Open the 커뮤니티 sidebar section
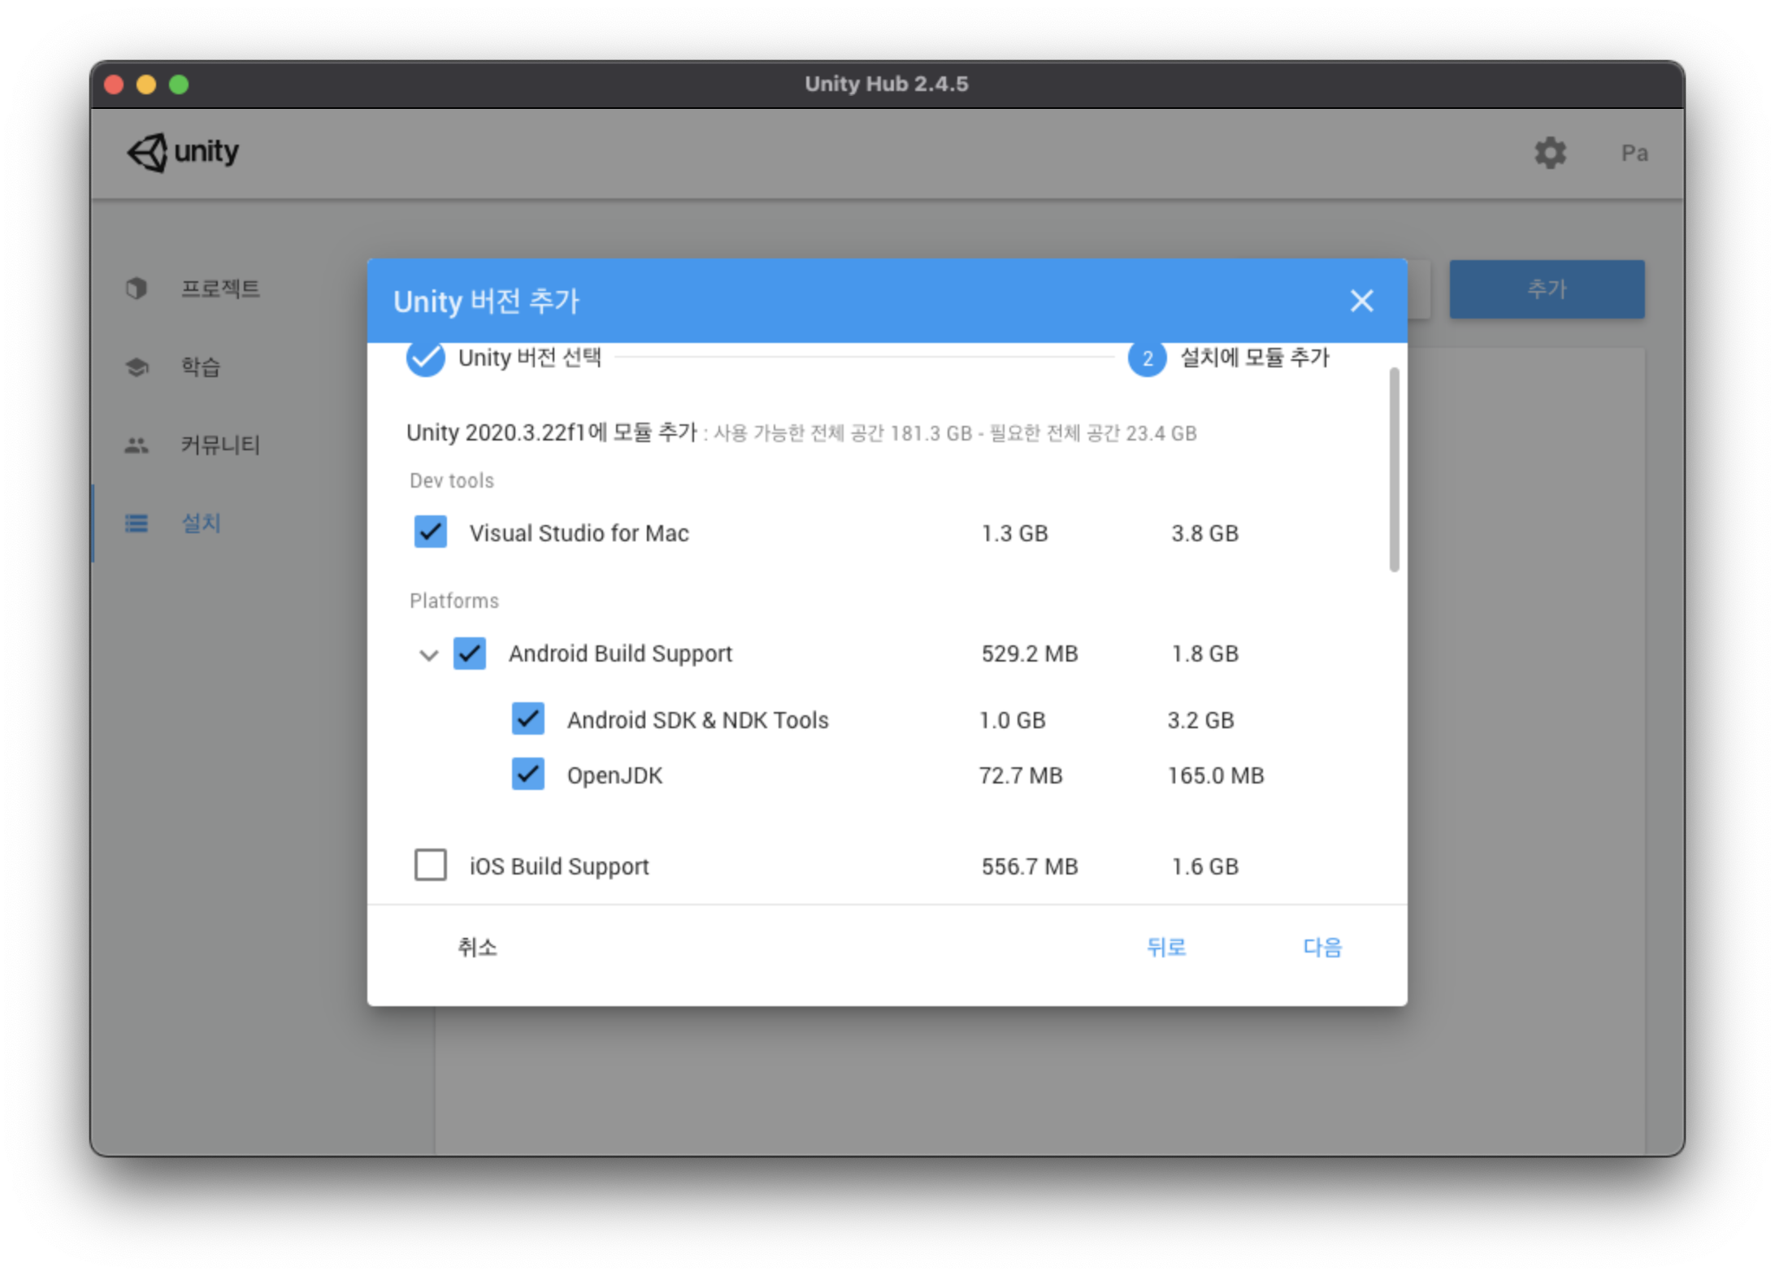This screenshot has width=1775, height=1276. click(220, 445)
